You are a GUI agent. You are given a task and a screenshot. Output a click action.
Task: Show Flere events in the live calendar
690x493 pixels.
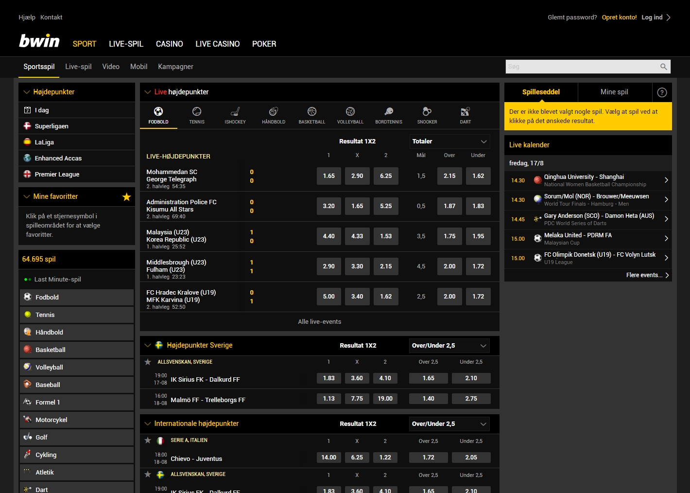tap(645, 275)
